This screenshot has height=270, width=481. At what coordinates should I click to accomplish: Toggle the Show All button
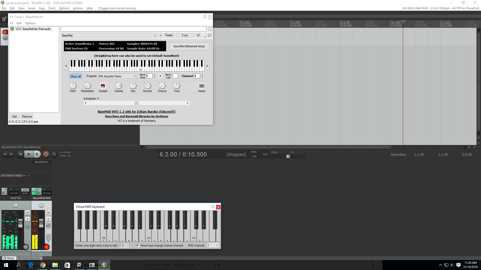point(76,76)
